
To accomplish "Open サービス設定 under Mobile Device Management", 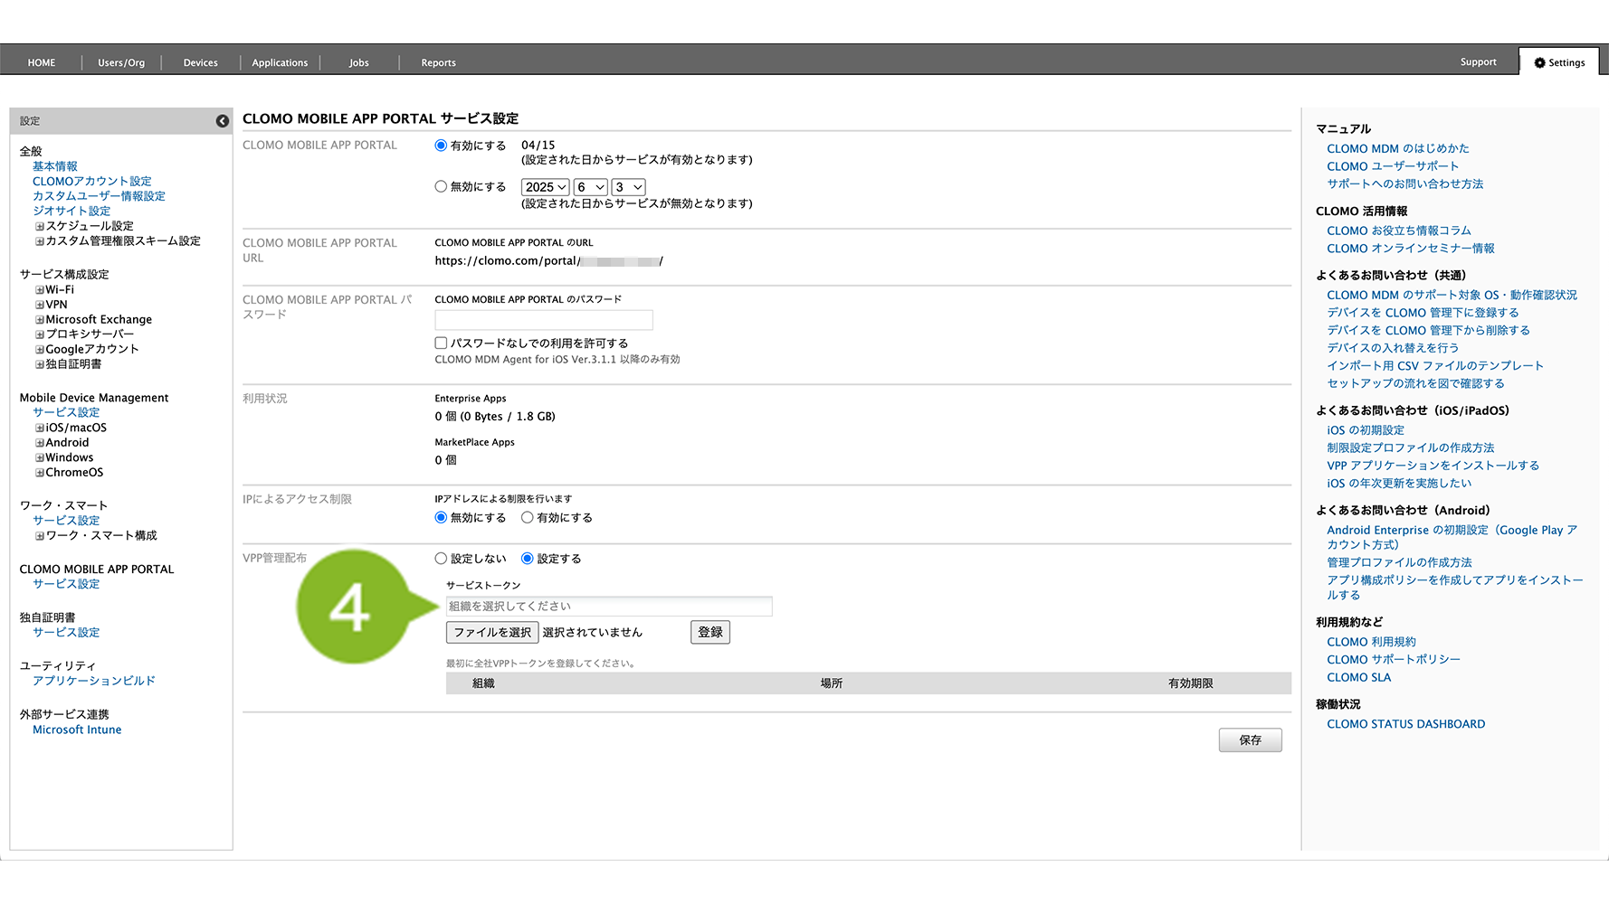I will [66, 412].
